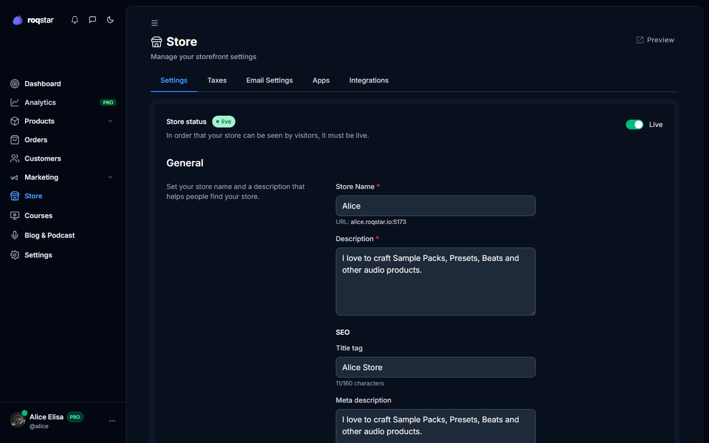Click the Analytics PRO badge

(x=108, y=102)
